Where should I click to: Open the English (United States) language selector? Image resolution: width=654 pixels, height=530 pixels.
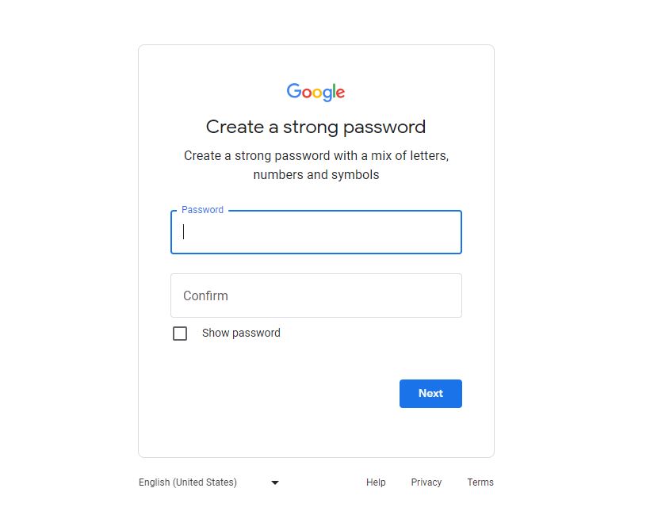188,482
